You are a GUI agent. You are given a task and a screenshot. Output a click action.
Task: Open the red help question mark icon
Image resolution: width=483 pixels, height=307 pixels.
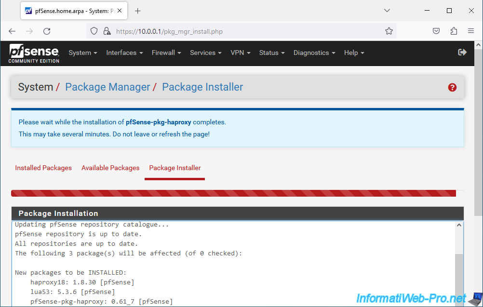pos(452,87)
